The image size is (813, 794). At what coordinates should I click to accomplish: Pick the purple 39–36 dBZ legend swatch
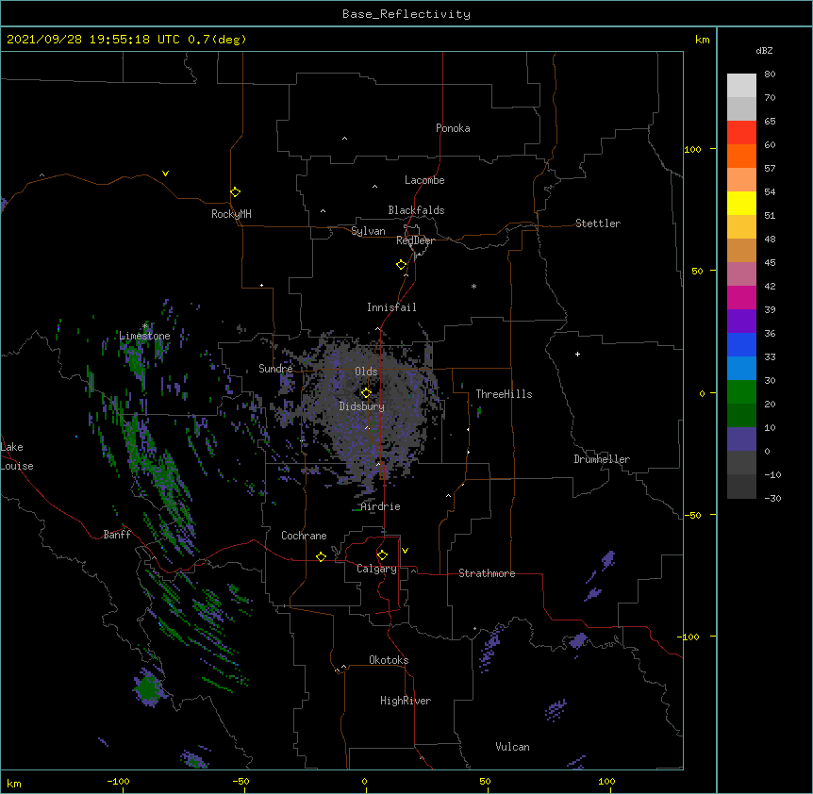pos(741,322)
